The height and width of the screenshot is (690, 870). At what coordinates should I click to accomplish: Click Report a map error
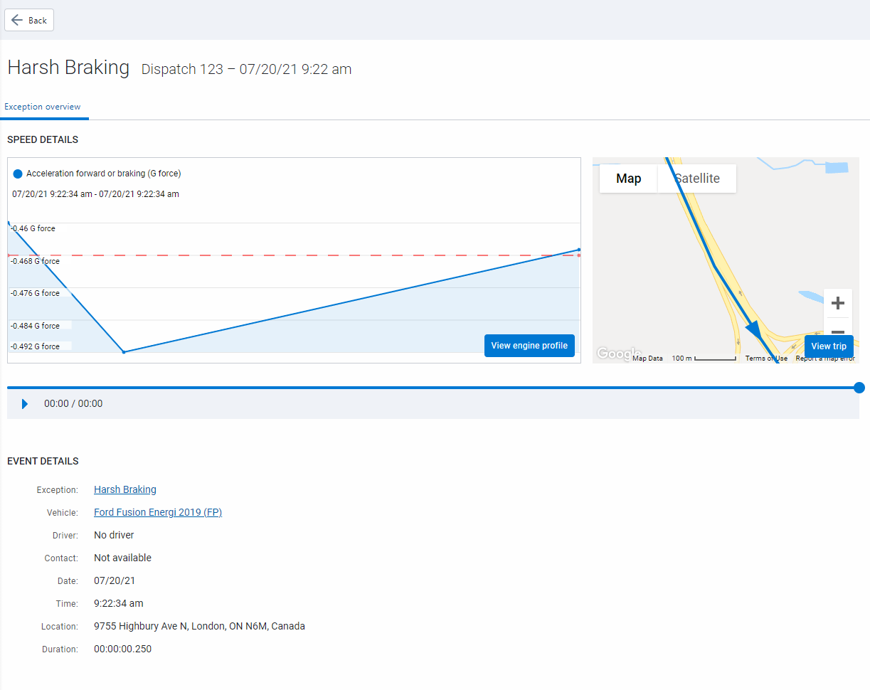(825, 359)
